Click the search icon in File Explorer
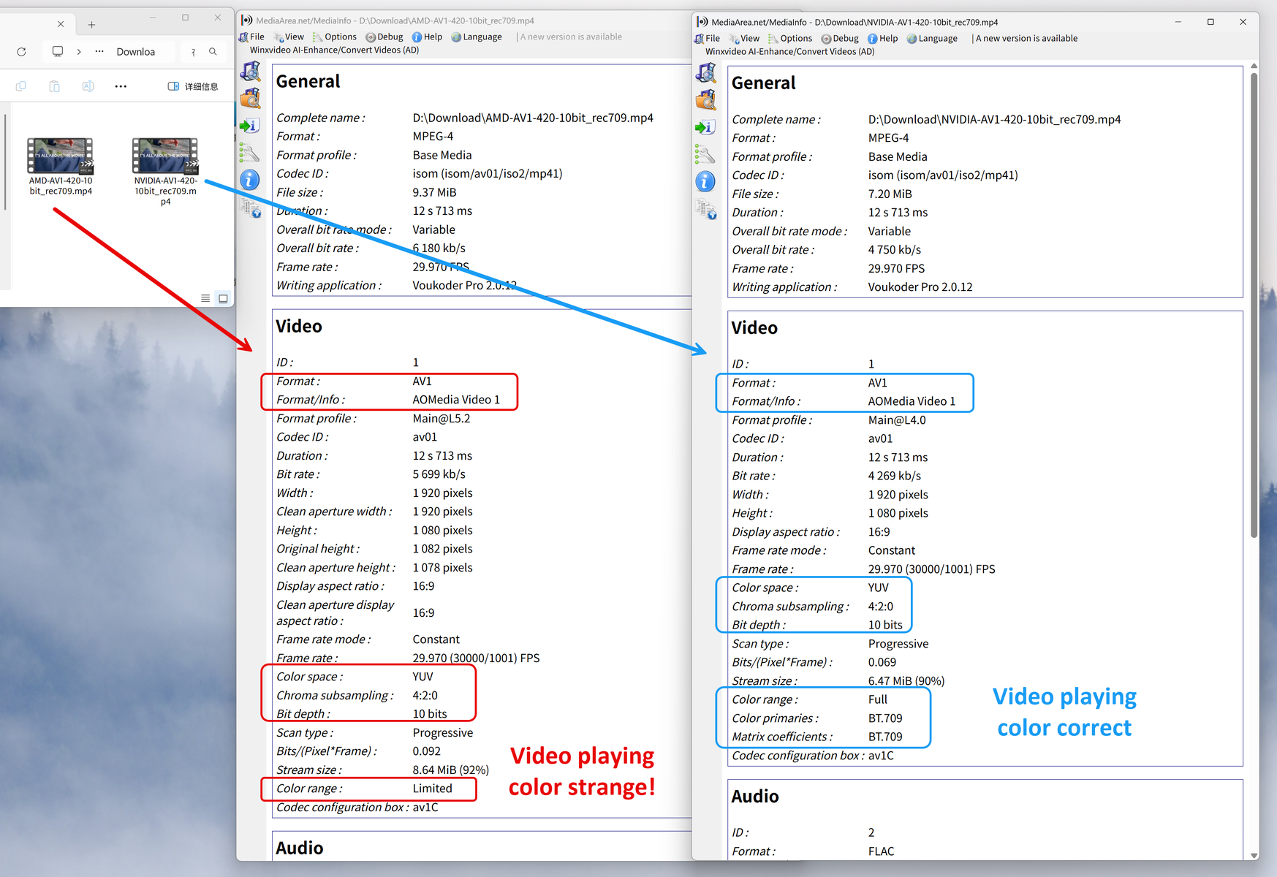Viewport: 1277px width, 877px height. click(x=213, y=52)
